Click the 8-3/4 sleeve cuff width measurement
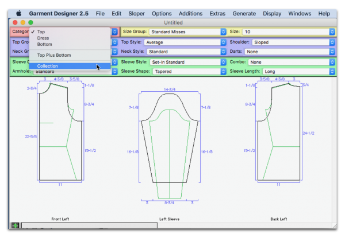345x238 pixels. tap(170, 203)
